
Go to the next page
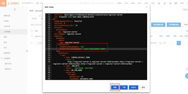tap(183, 43)
